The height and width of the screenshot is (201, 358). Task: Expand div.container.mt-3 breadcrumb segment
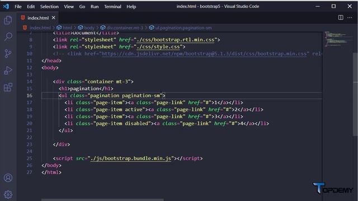(125, 28)
